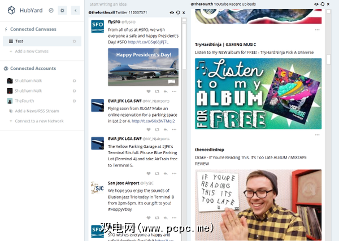
Task: Click the HubYard cube logo icon
Action: coord(11,10)
